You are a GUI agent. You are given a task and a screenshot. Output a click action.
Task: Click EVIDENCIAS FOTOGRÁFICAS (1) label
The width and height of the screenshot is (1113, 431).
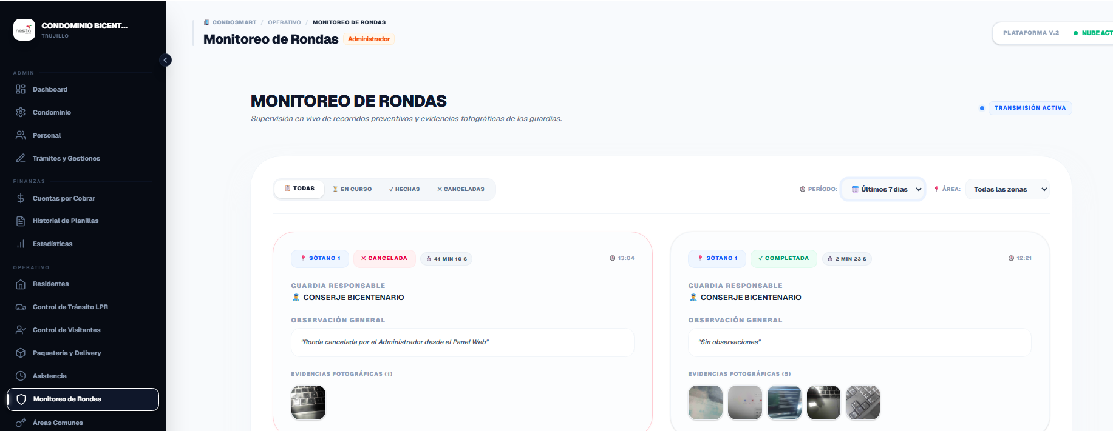342,374
